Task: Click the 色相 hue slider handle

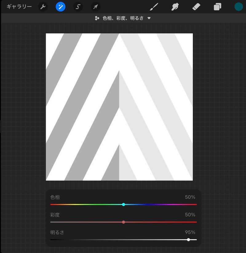Action: tap(124, 204)
